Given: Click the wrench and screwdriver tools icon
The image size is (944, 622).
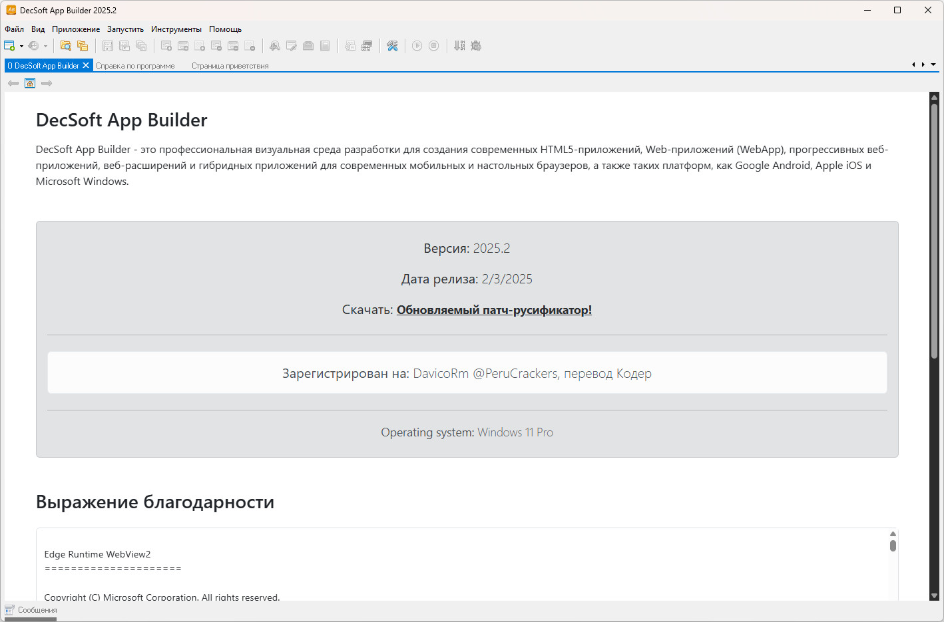Looking at the screenshot, I should click(392, 46).
